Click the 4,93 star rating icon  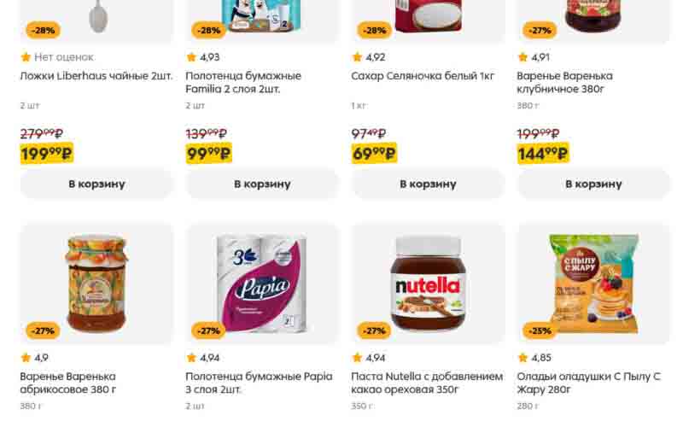pos(191,57)
